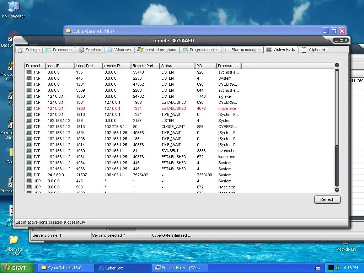Click the SYNSENT status cell
This screenshot has width=364, height=273.
(x=170, y=151)
